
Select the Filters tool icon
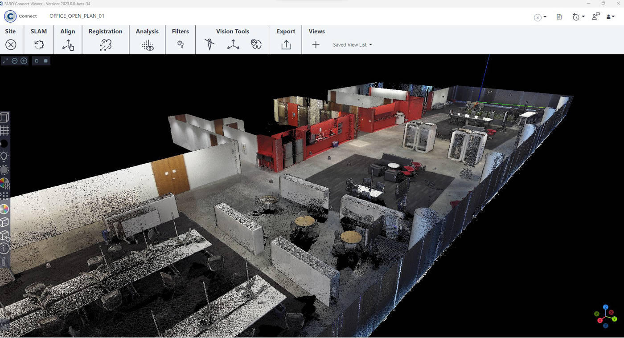tap(181, 44)
